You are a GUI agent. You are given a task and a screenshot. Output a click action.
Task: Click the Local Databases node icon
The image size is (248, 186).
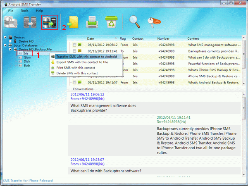tap(10, 45)
